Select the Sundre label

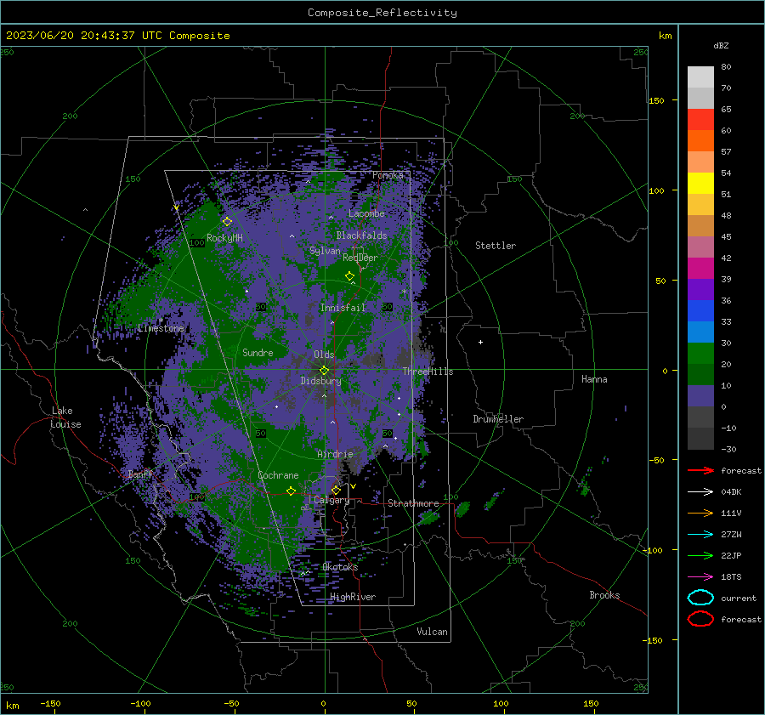[x=258, y=352]
